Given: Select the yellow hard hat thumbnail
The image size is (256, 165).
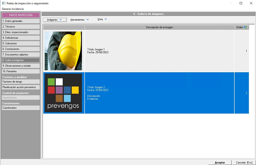Looking at the screenshot, I should 63,51.
